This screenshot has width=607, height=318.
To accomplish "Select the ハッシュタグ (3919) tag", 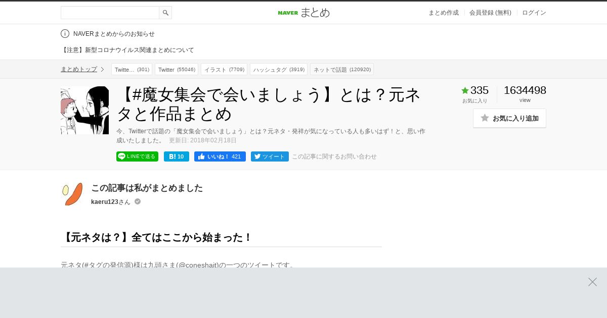I will coord(279,69).
